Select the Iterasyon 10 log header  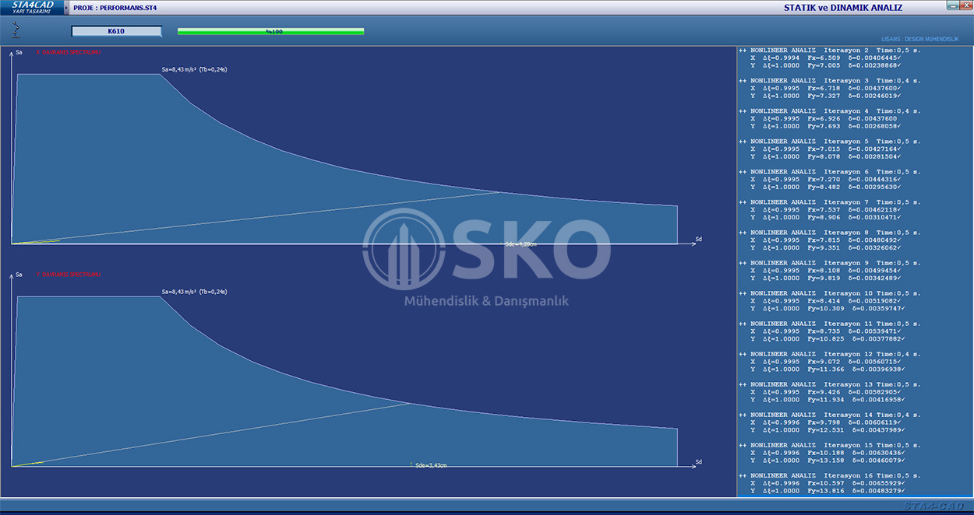(x=831, y=293)
